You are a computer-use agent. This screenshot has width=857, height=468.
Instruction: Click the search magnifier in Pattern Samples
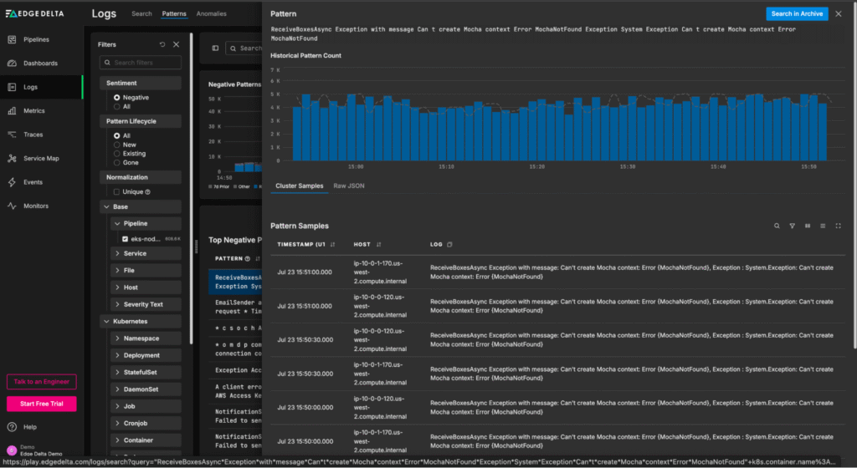tap(777, 226)
